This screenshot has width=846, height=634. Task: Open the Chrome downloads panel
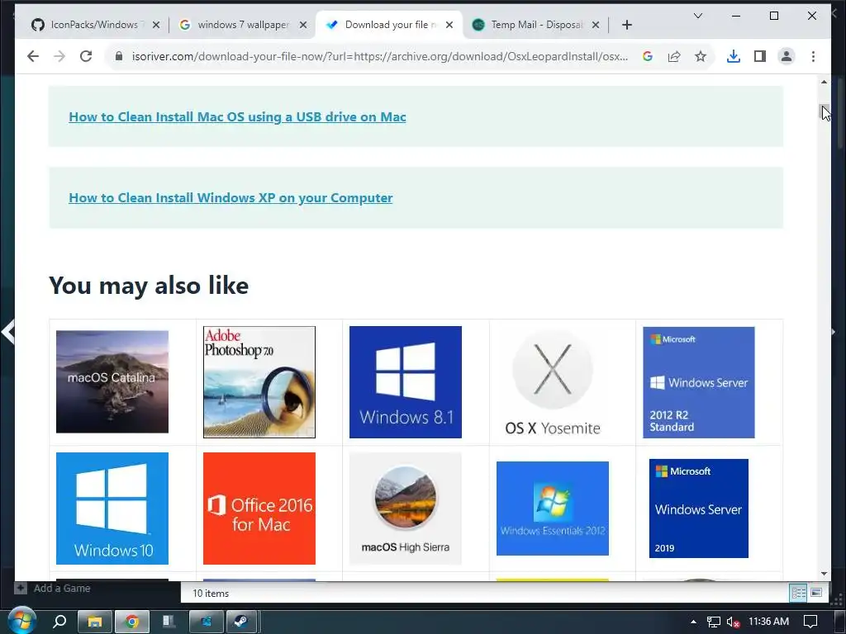coord(734,56)
